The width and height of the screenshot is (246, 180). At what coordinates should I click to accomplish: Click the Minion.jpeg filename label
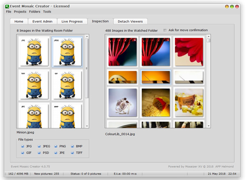(x=25, y=132)
